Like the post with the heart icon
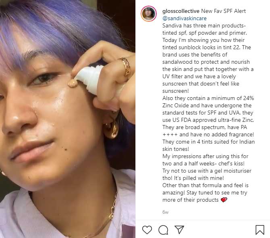The width and height of the screenshot is (270, 238). pyautogui.click(x=147, y=230)
